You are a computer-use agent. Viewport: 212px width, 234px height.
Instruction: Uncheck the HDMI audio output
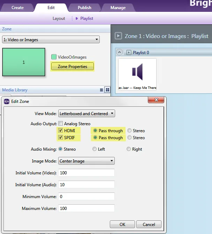60,130
